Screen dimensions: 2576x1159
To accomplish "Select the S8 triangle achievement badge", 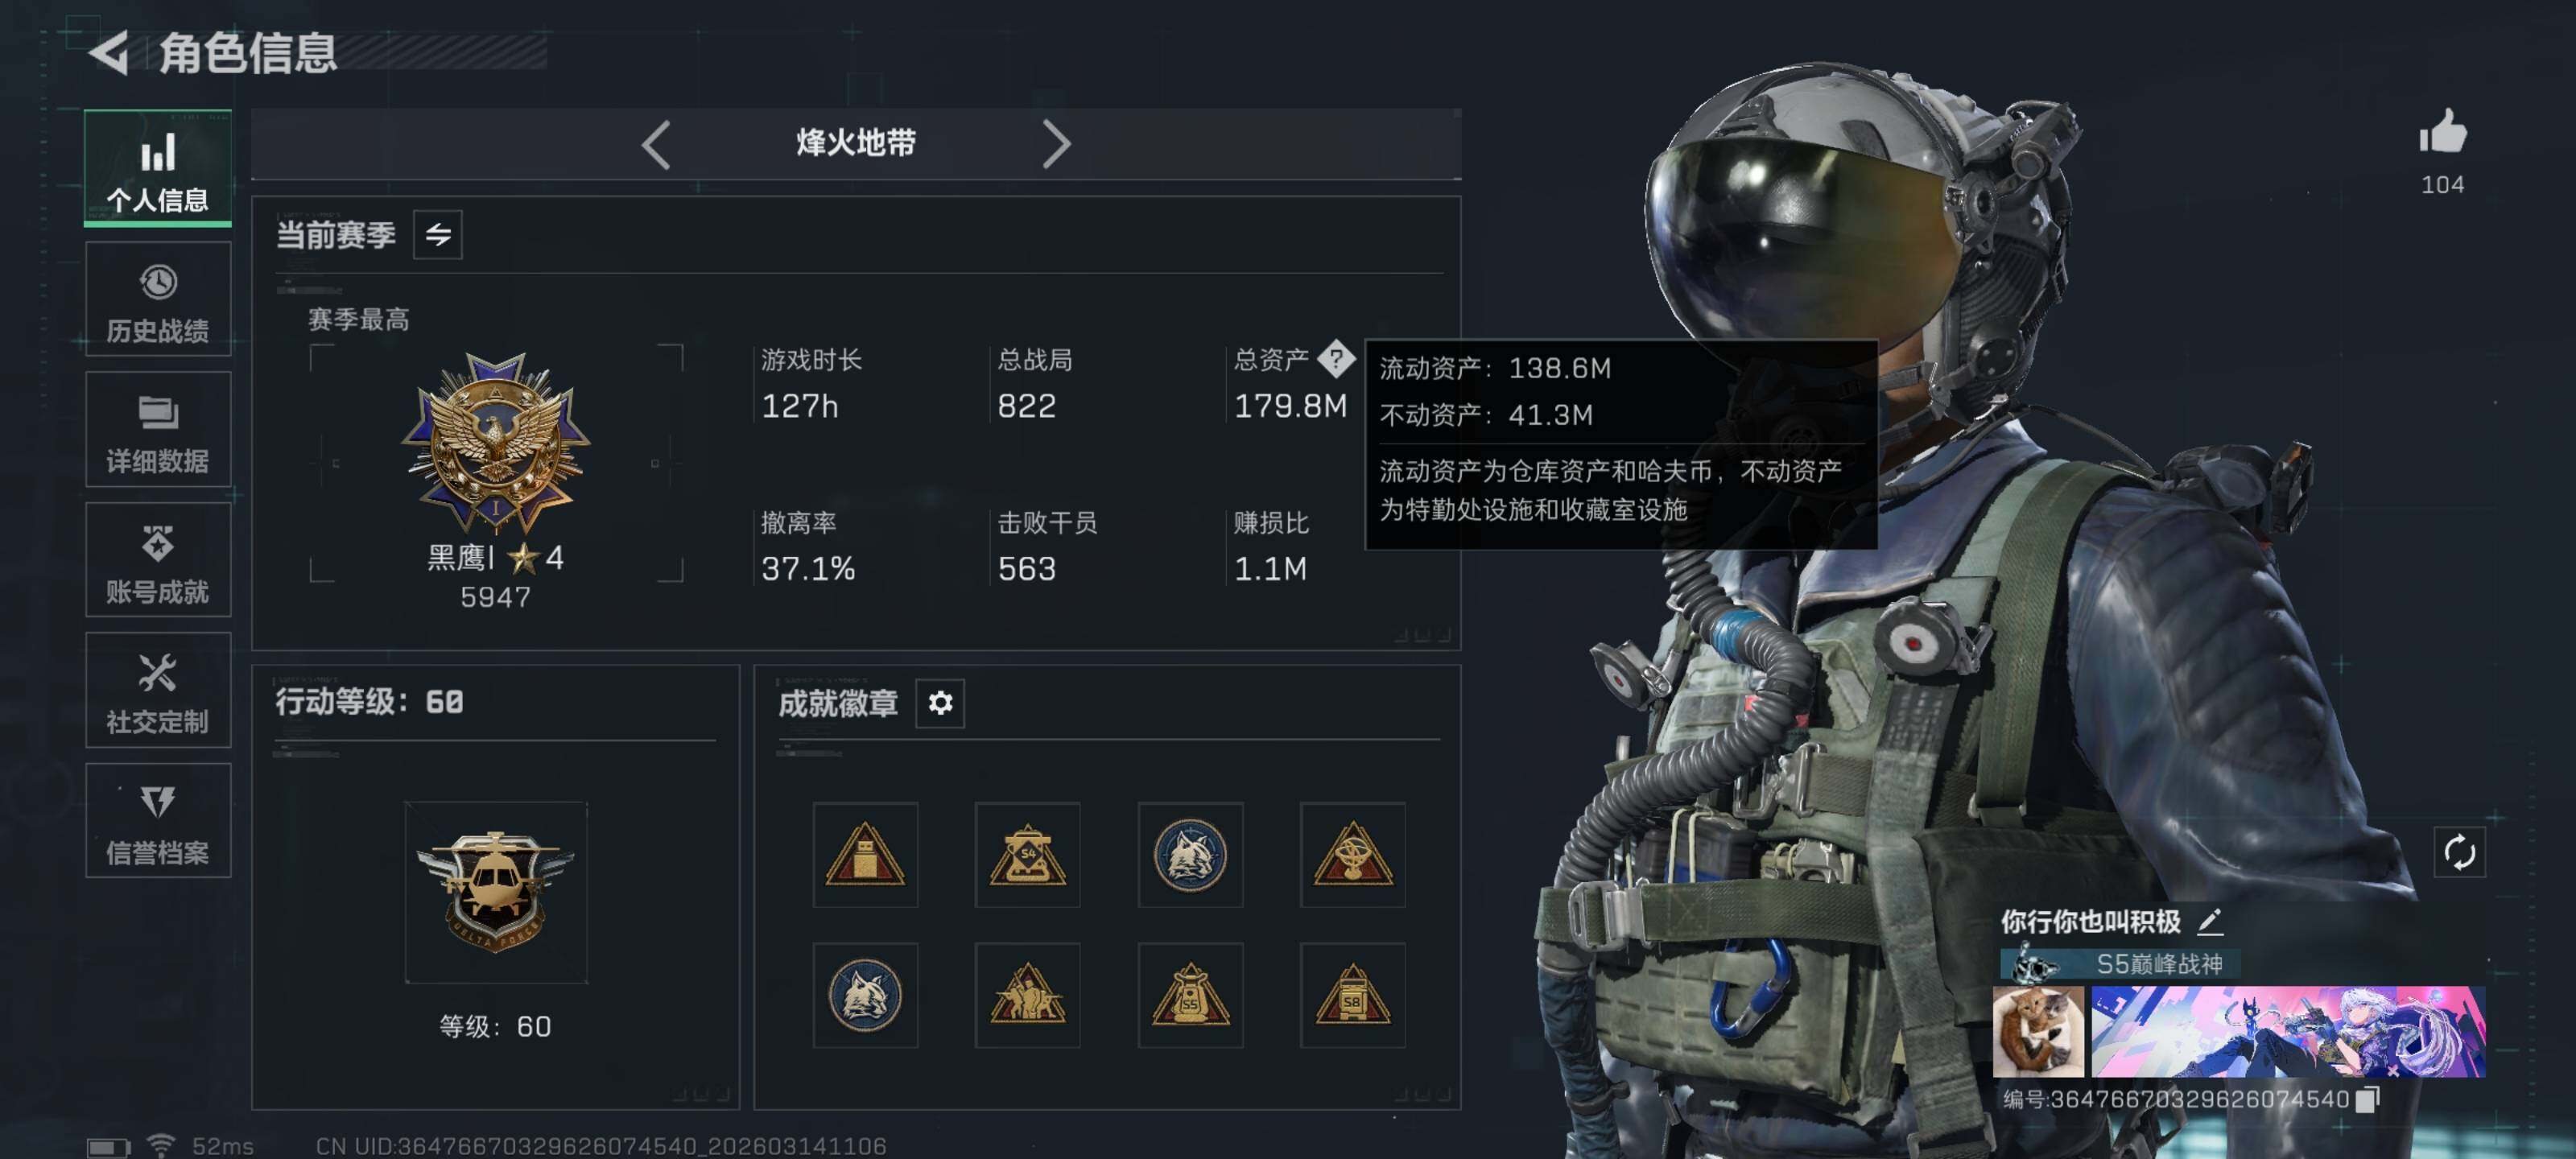I will coord(1352,995).
